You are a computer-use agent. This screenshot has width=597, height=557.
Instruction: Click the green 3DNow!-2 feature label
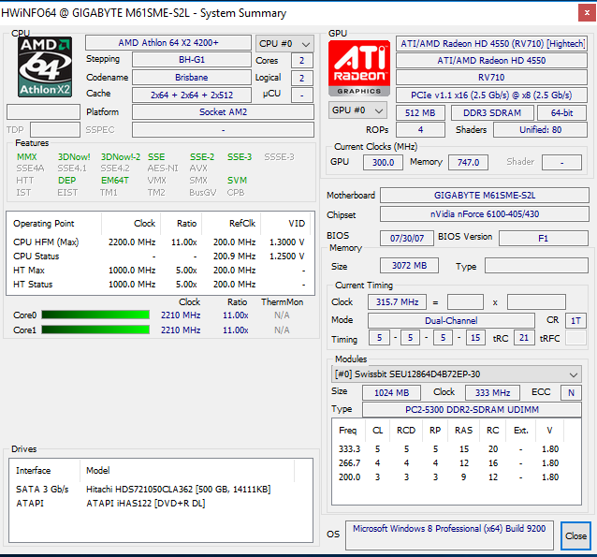point(121,157)
